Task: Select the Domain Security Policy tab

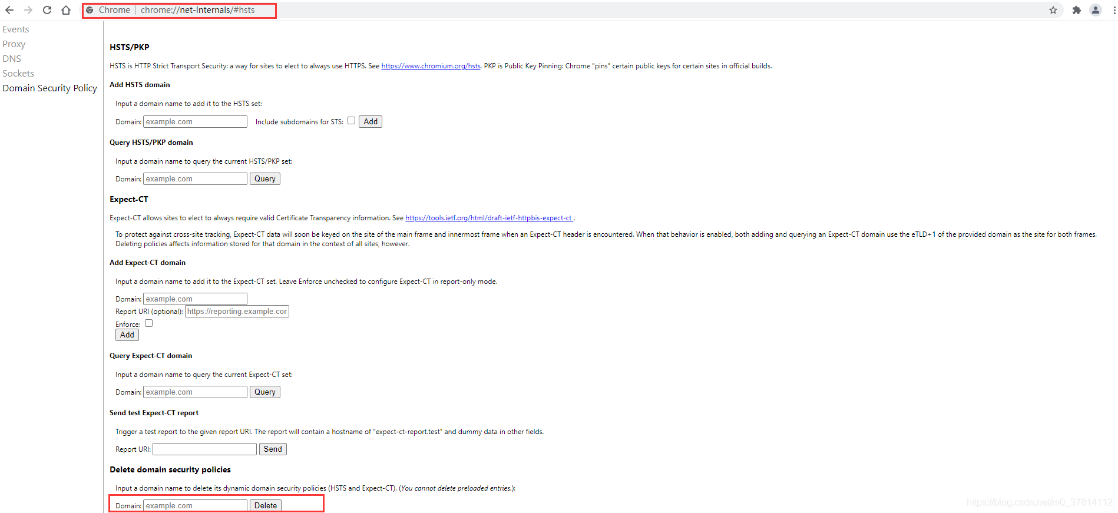Action: pyautogui.click(x=50, y=88)
